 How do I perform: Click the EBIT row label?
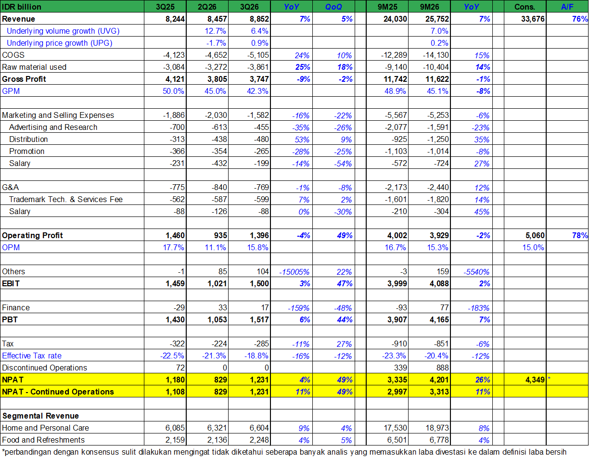(x=11, y=283)
